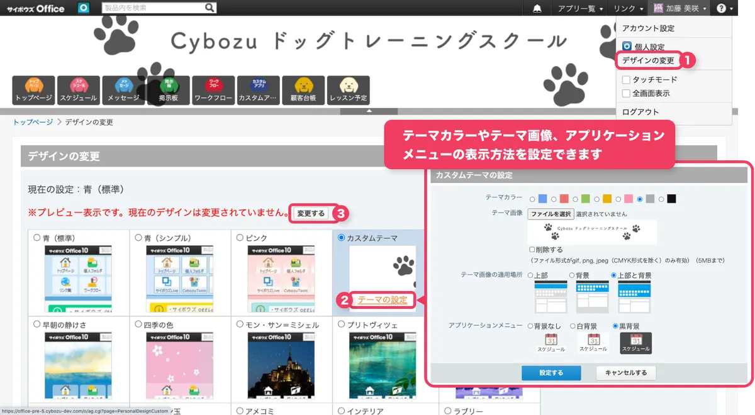Click the サイボウズ Office logo
This screenshot has height=415, width=755.
36,8
